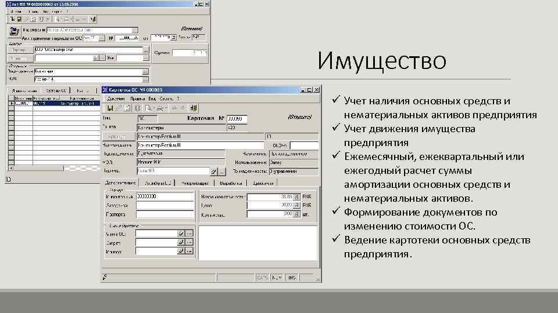Click Договор button in Акт window
The image size is (558, 313).
click(20, 58)
